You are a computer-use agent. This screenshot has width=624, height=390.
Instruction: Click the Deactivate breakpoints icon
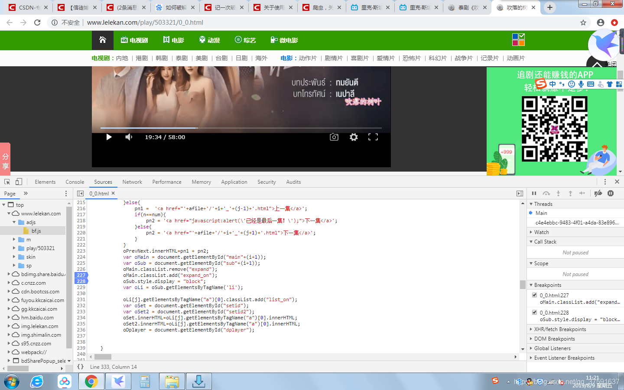598,193
